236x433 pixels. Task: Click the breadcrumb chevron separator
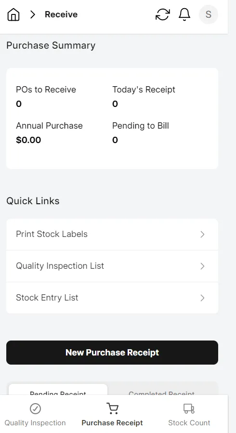pos(33,14)
